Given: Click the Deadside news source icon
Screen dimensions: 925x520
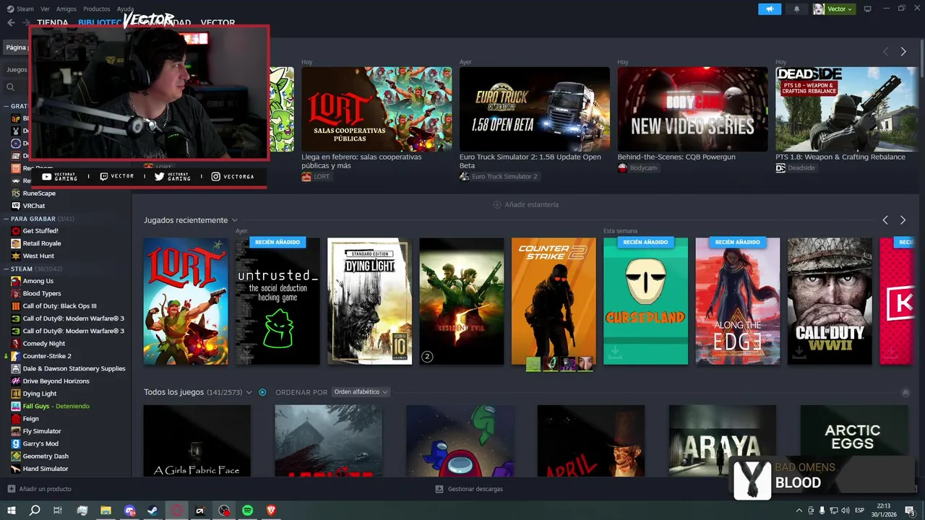Looking at the screenshot, I should pos(780,168).
